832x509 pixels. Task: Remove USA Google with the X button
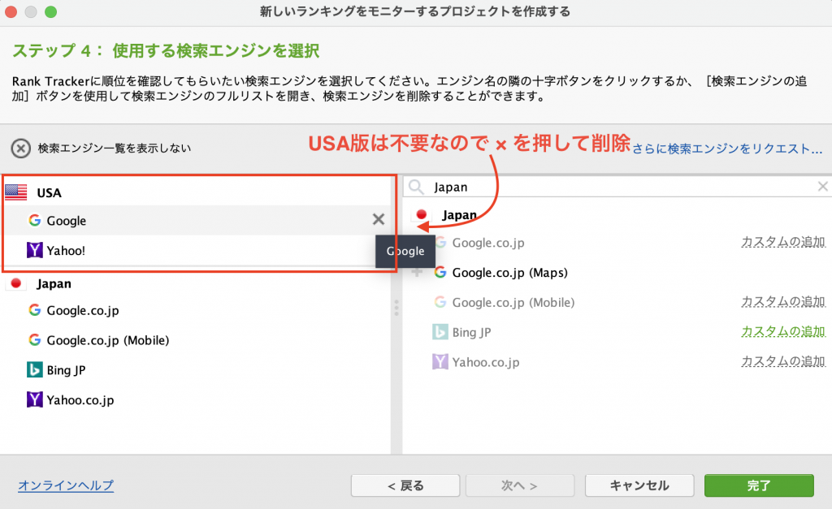pyautogui.click(x=379, y=219)
